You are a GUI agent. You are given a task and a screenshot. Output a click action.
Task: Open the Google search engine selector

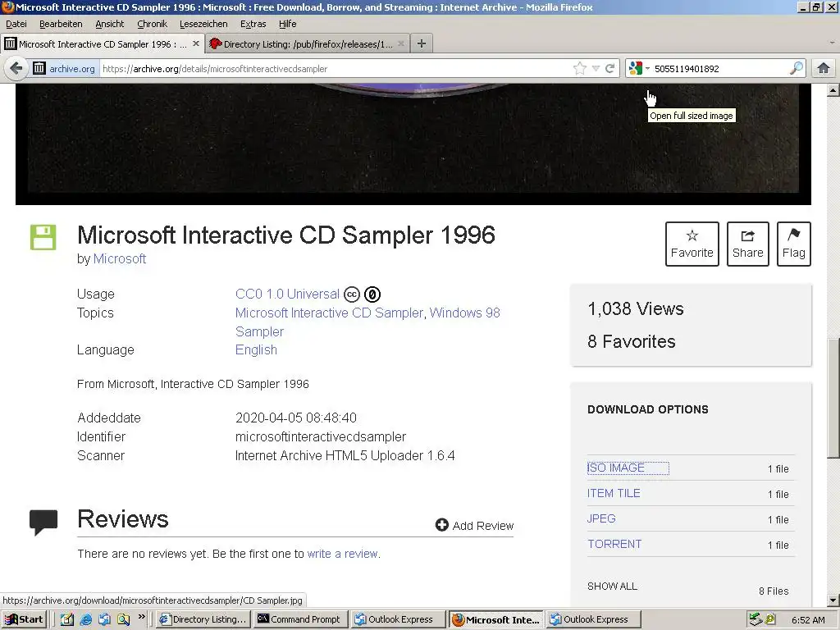(639, 69)
